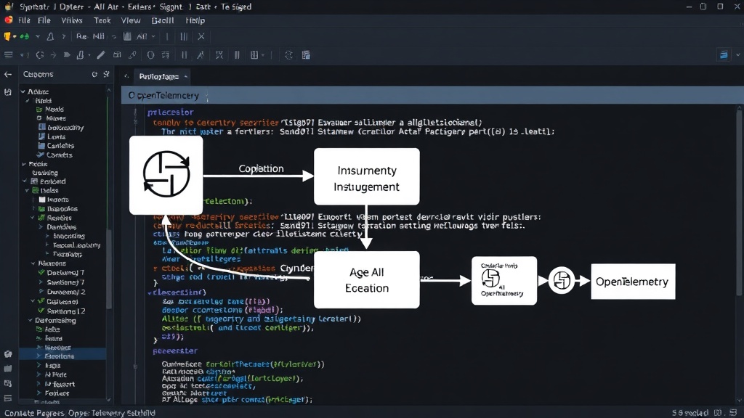Viewport: 744px width, 418px height.
Task: Click the yellow project icon in top toolbar
Action: [7, 36]
